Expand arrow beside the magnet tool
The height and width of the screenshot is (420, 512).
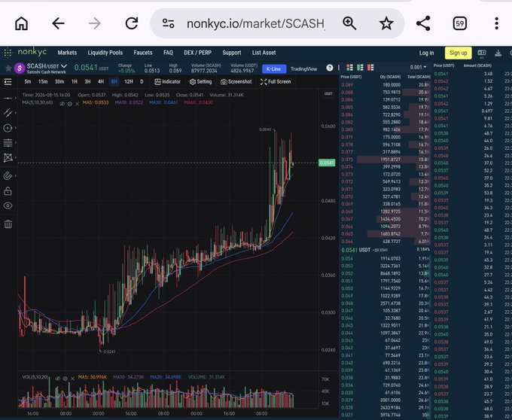(15, 176)
